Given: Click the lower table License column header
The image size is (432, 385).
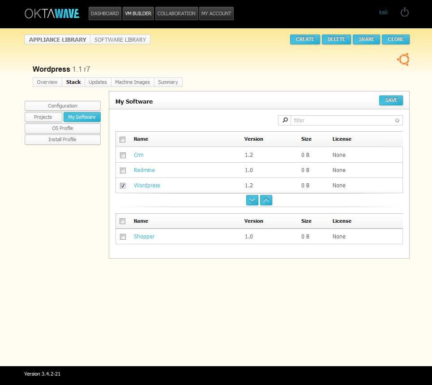Looking at the screenshot, I should coord(342,221).
